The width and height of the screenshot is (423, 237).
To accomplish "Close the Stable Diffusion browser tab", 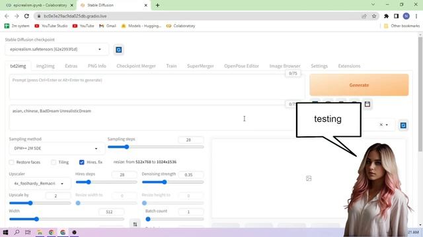I will pos(145,5).
